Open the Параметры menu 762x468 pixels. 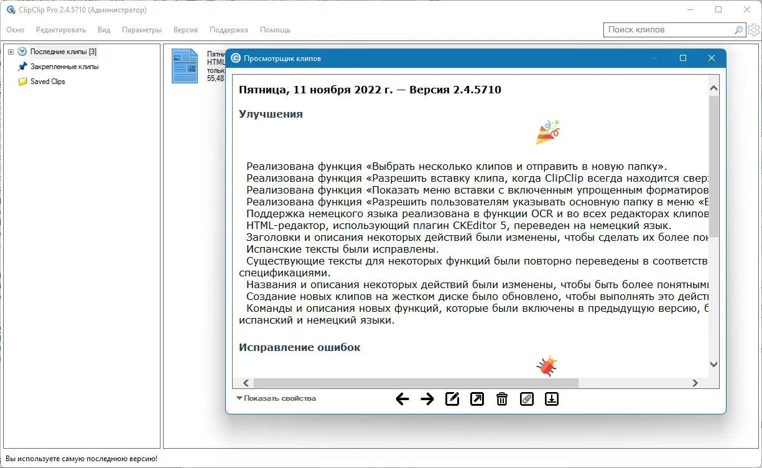142,29
